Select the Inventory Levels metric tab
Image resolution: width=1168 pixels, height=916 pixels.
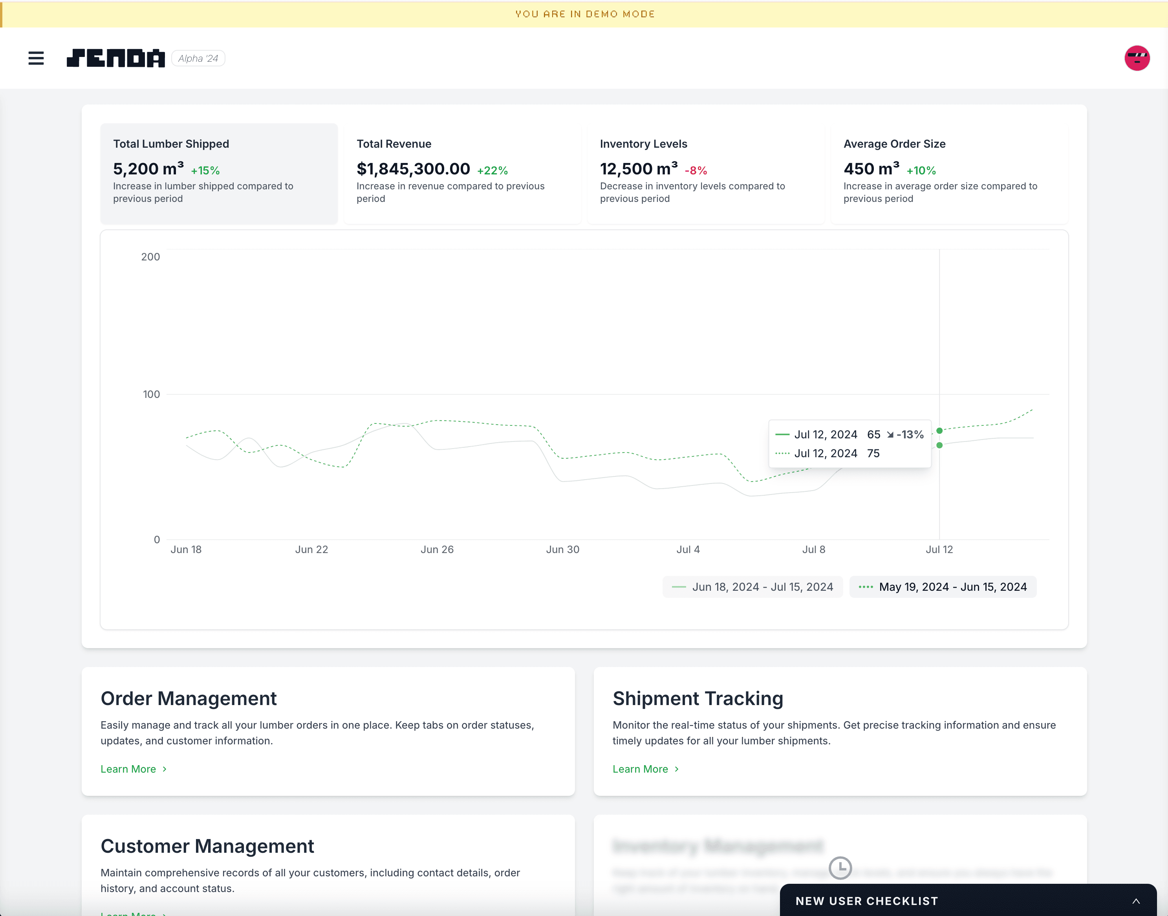click(x=706, y=173)
